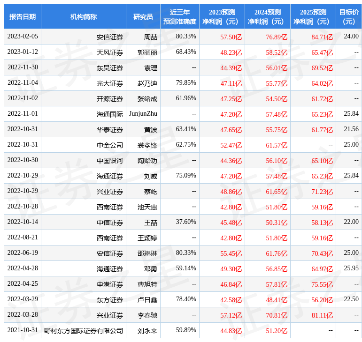Screen dimensions: 362x342
Task: Click target price 22.50
Action: (351, 299)
